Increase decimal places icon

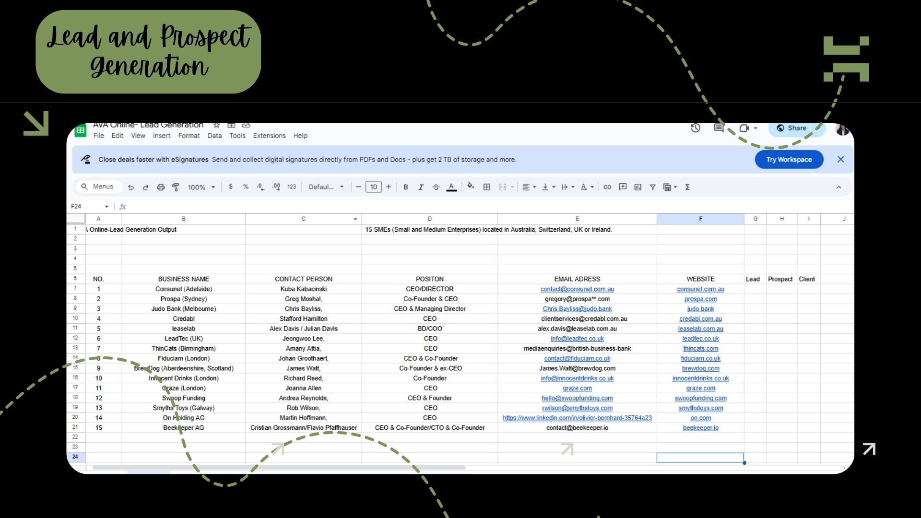pos(276,187)
